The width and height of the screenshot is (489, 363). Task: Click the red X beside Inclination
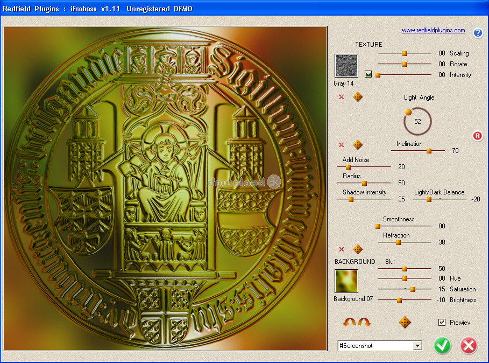(342, 145)
